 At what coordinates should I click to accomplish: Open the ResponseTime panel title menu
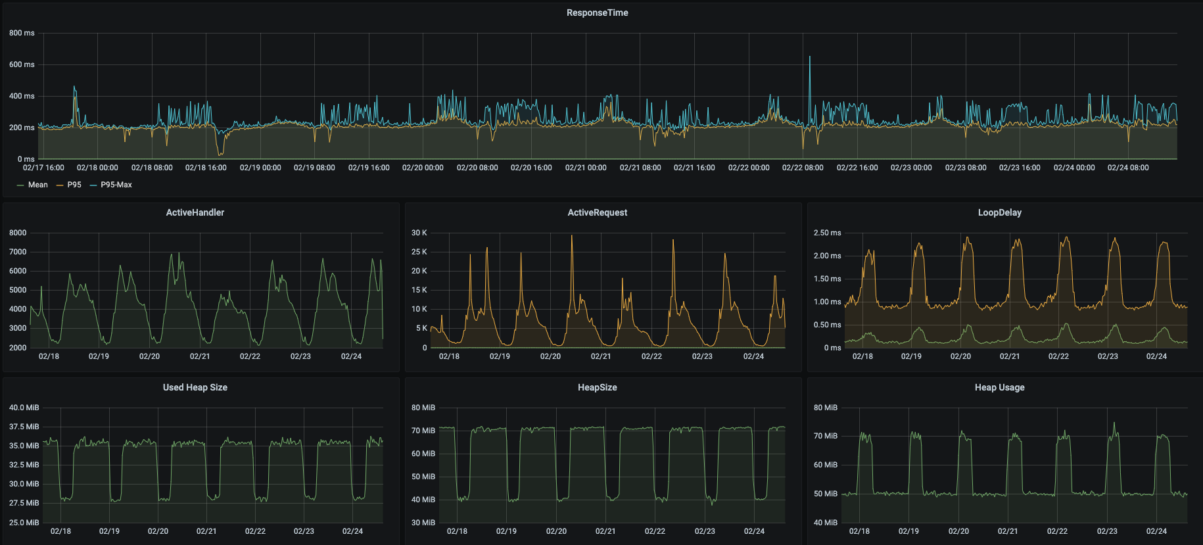(597, 12)
